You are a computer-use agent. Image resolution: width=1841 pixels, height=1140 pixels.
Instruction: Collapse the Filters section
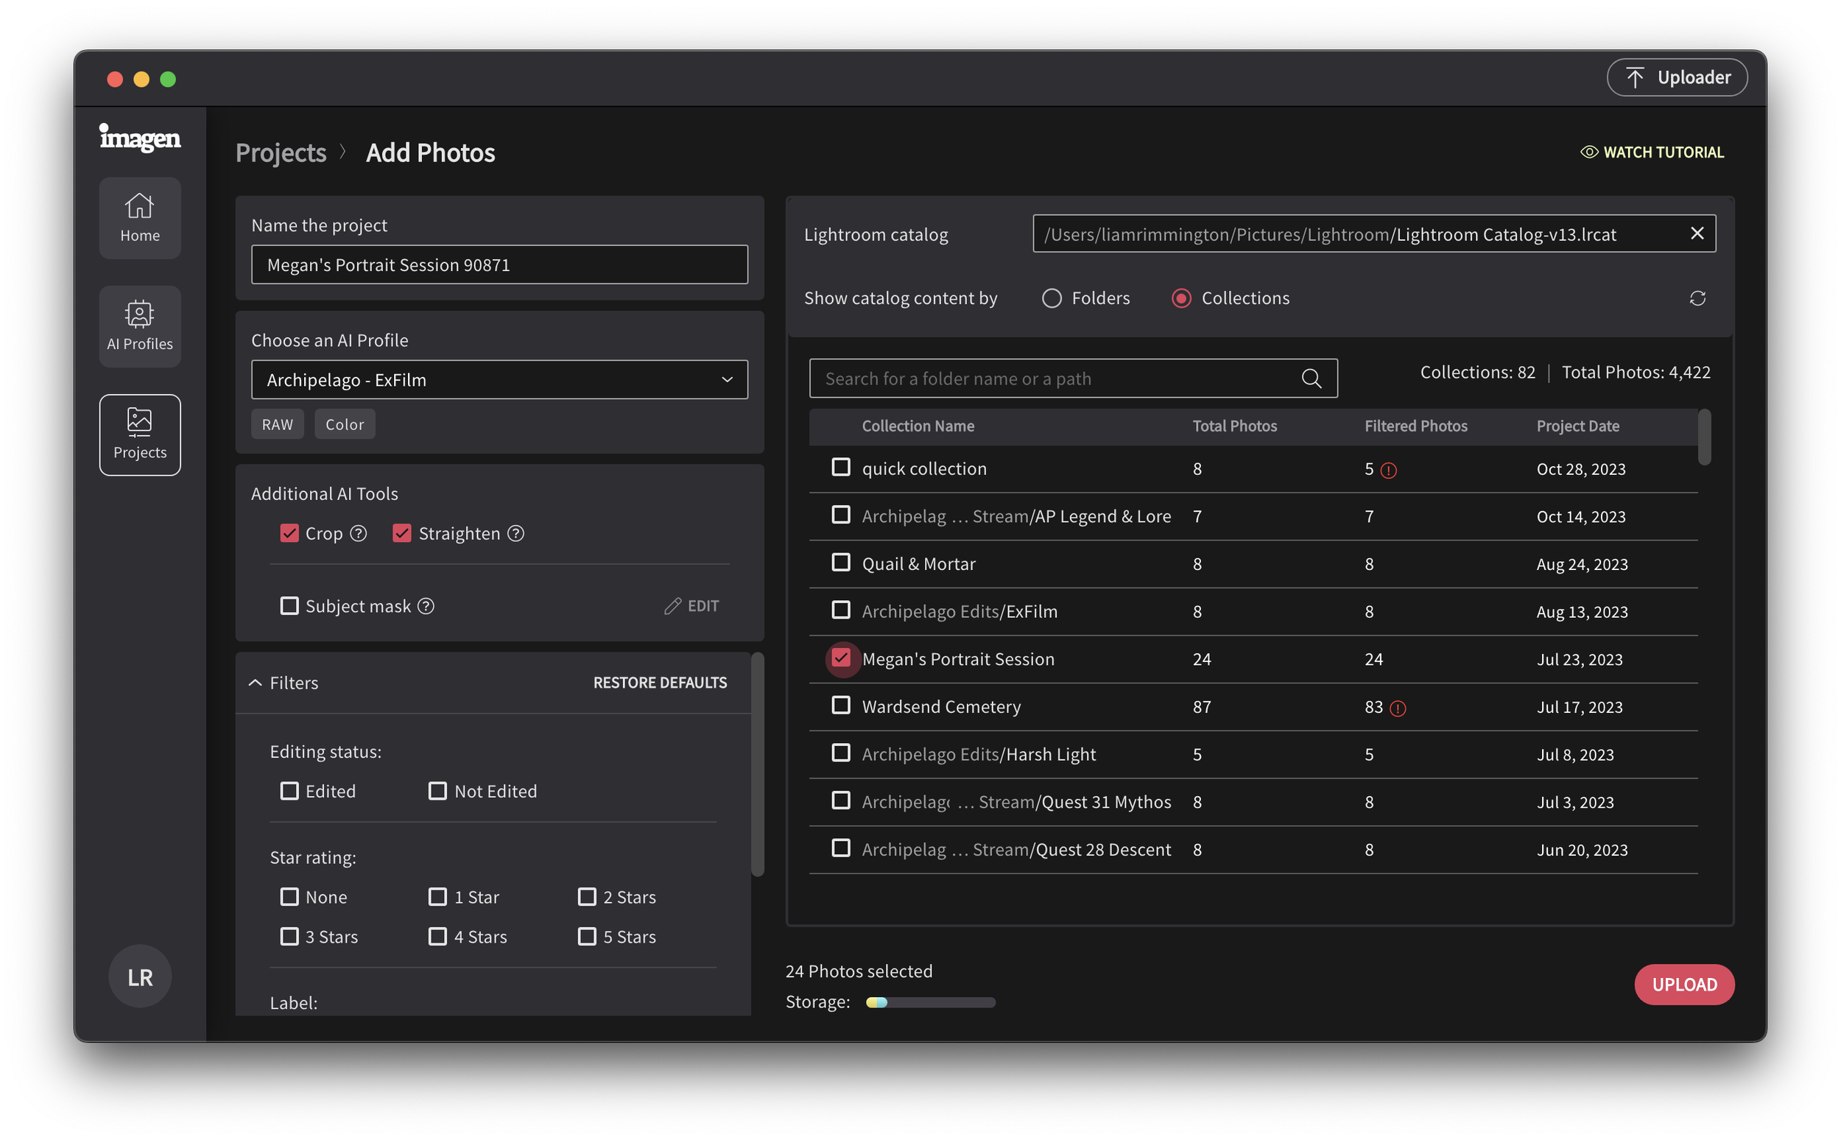click(x=256, y=683)
